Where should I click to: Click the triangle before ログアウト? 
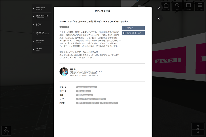[x=34, y=49]
